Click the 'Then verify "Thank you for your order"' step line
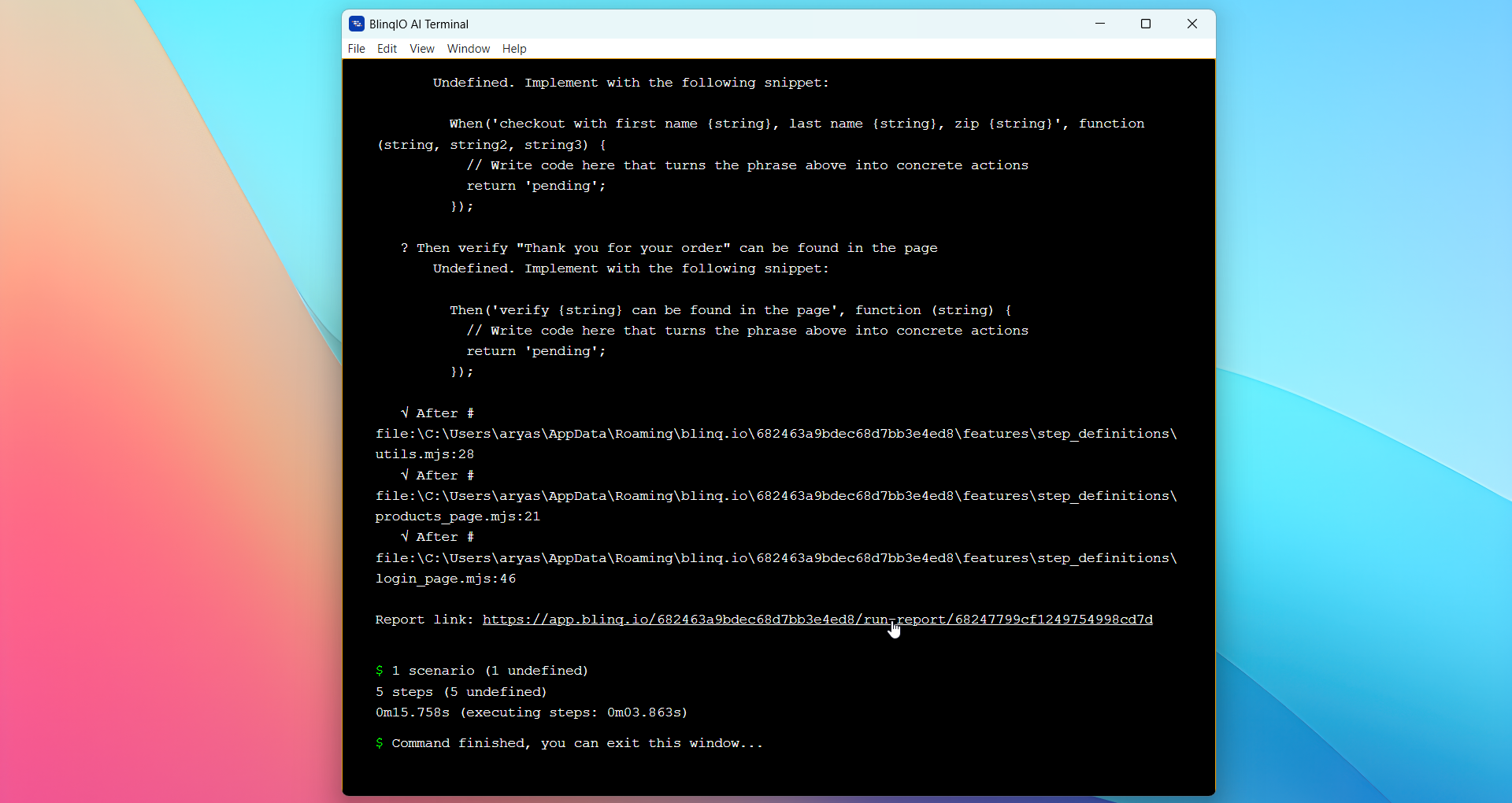1512x803 pixels. point(669,248)
